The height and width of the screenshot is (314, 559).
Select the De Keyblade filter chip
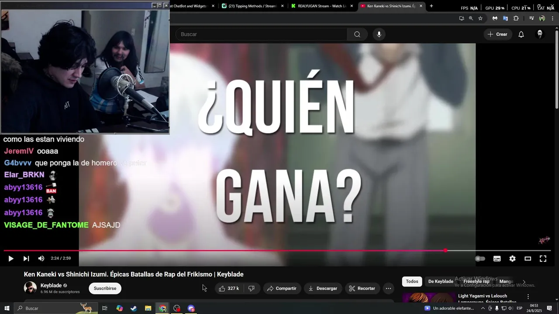click(440, 281)
